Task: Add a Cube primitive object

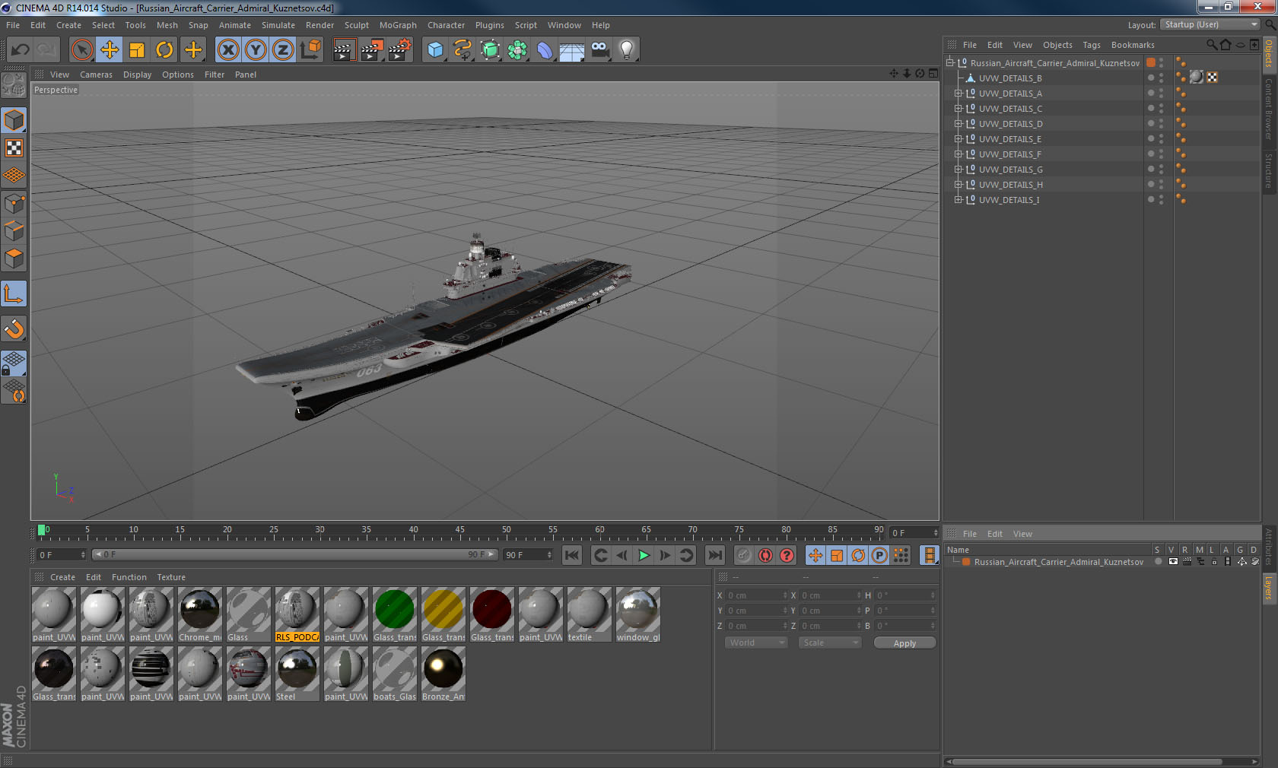Action: (435, 50)
